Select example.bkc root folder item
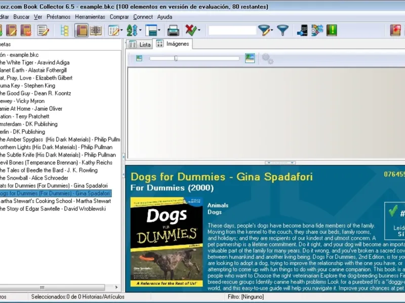This screenshot has height=303, width=405. pos(19,55)
